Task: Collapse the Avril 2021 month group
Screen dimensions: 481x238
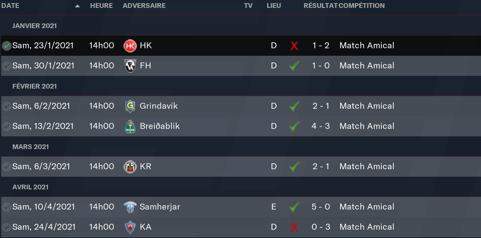Action: pyautogui.click(x=30, y=187)
